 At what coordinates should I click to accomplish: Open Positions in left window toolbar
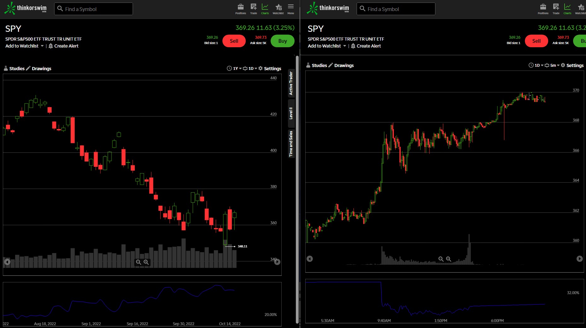pyautogui.click(x=240, y=9)
